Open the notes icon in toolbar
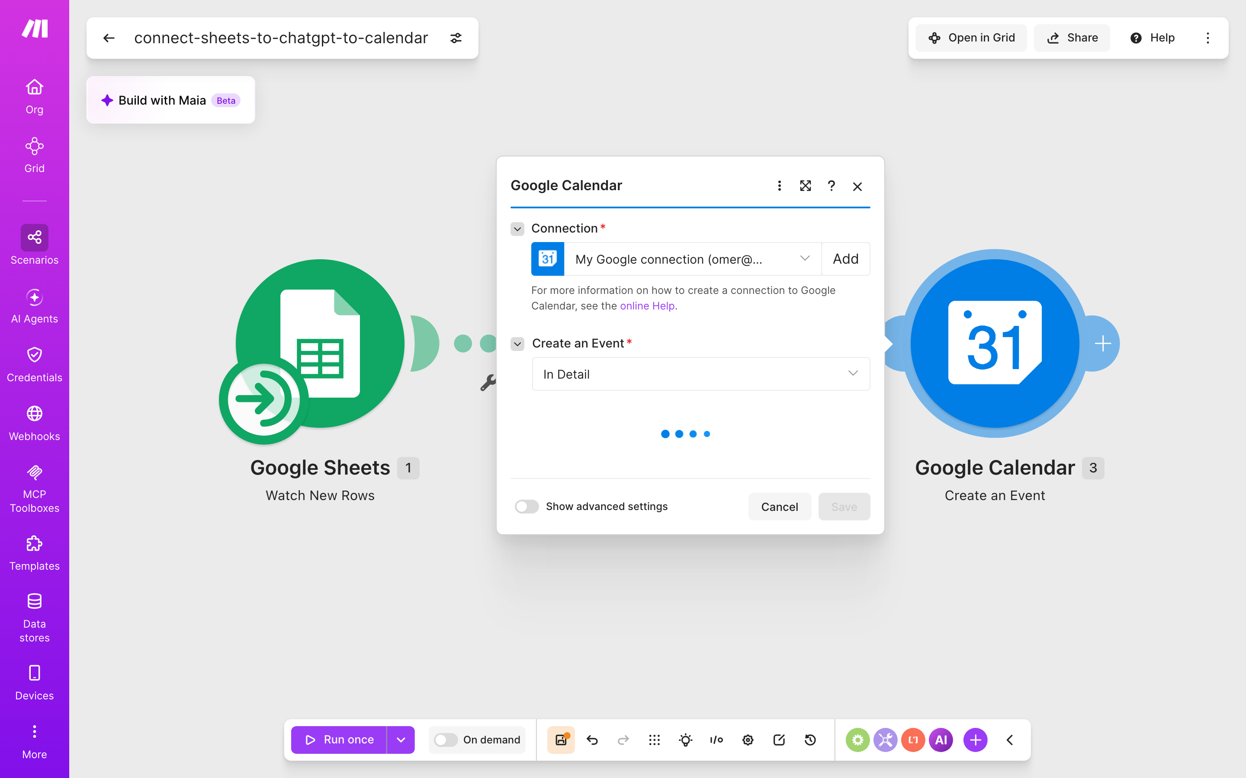The width and height of the screenshot is (1246, 778). pos(779,740)
